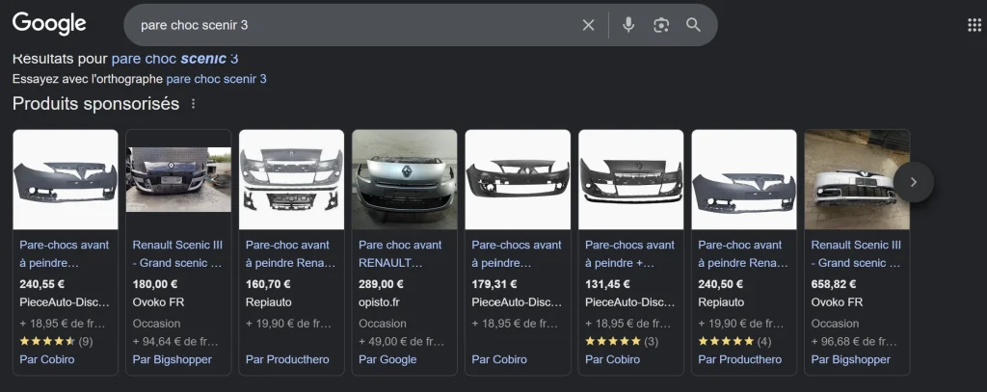
Task: Open Pare-chocs avant à peindre + title
Action: (629, 253)
